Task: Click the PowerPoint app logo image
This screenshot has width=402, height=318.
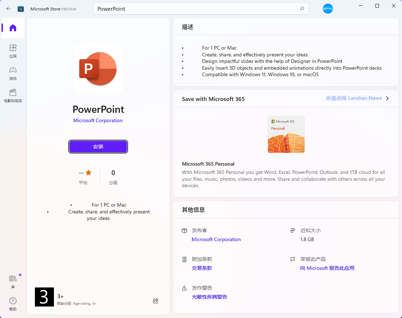Action: coord(98,69)
